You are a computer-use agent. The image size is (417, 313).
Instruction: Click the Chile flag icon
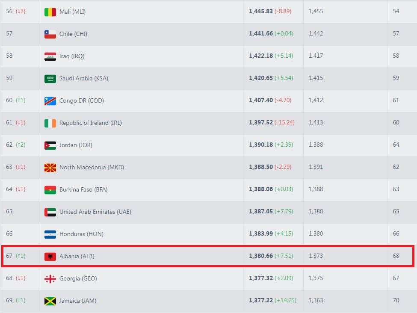point(50,34)
